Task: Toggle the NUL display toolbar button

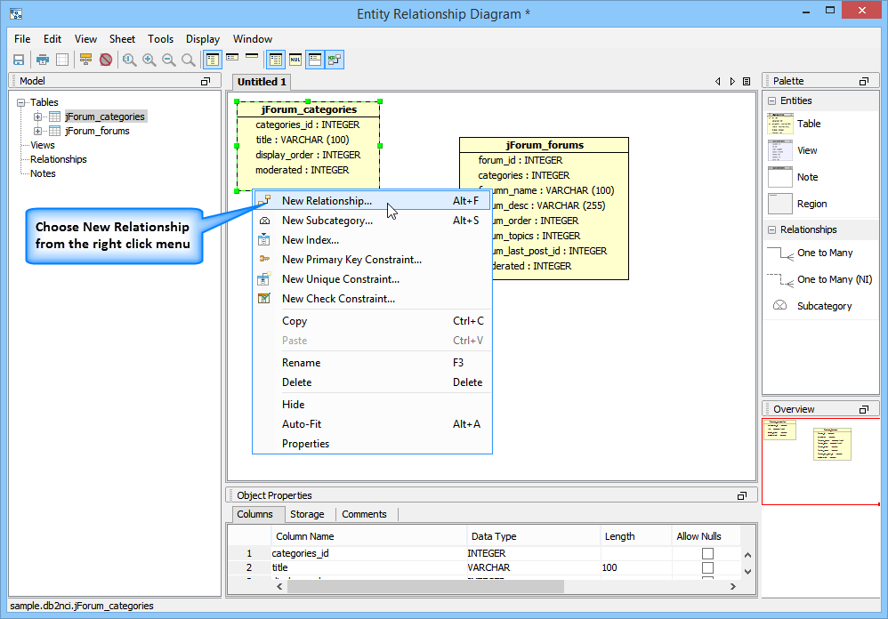Action: click(295, 60)
